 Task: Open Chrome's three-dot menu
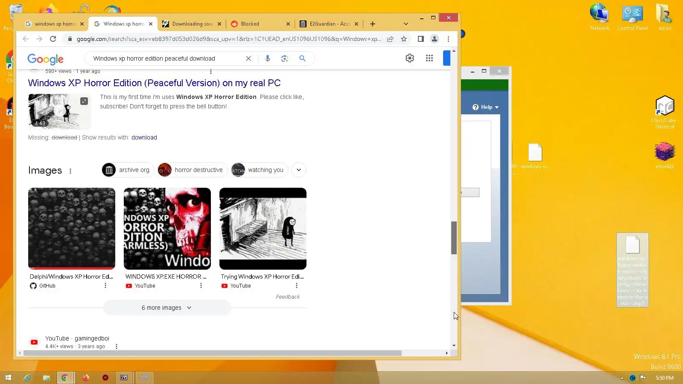[x=448, y=39]
